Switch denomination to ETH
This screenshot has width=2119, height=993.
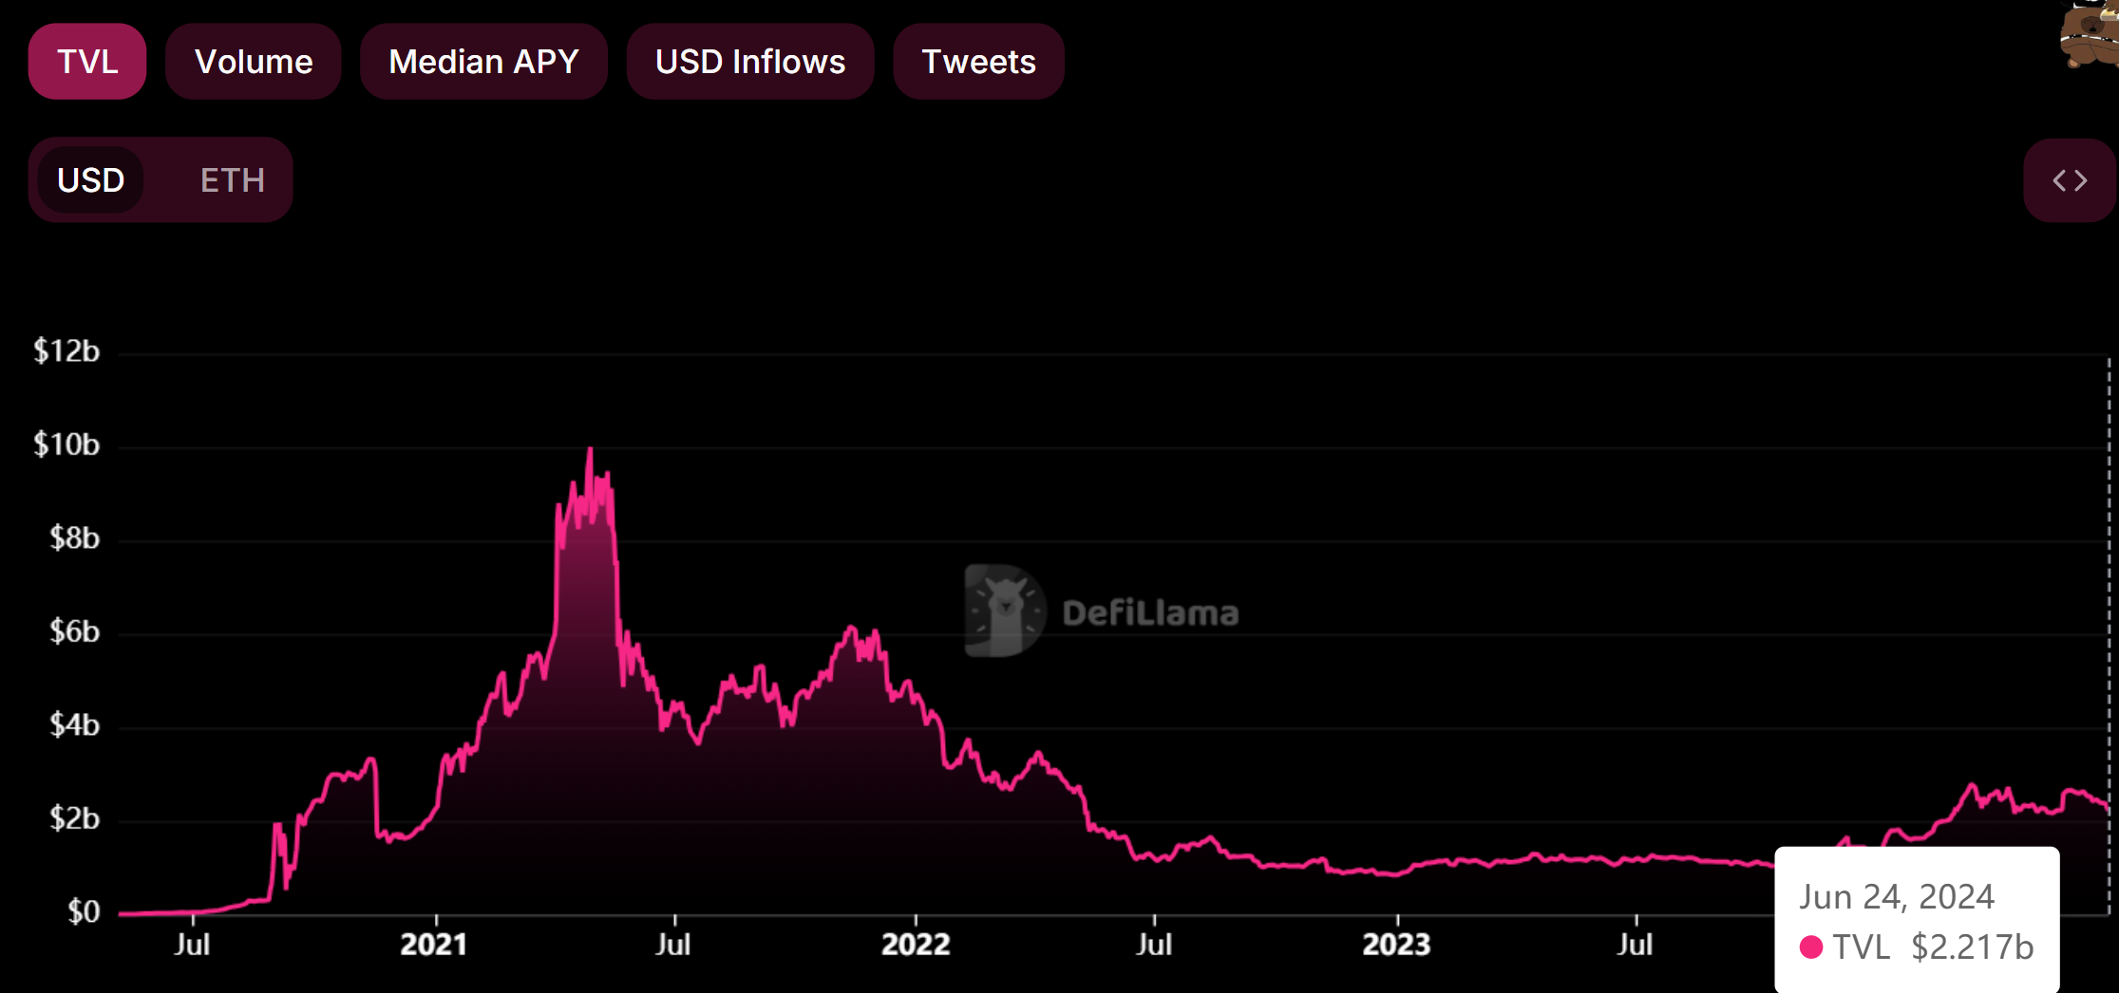click(x=232, y=180)
